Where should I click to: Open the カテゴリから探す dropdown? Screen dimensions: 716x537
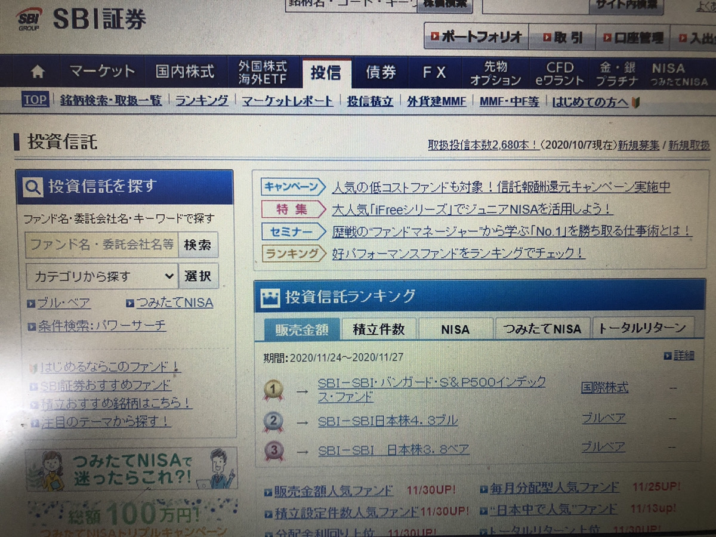(x=101, y=276)
